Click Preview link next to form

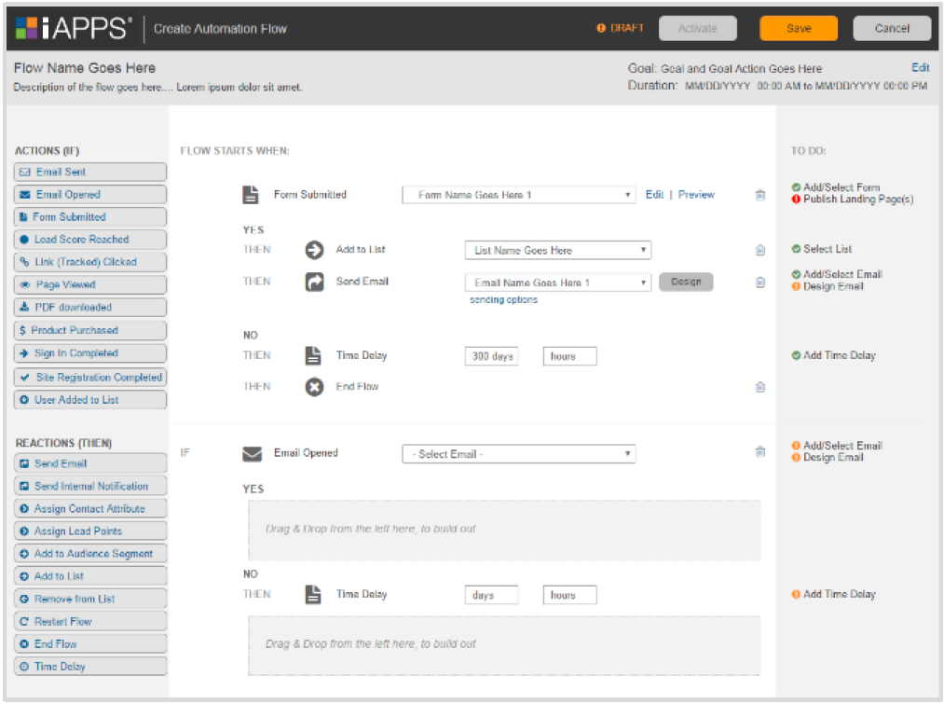tap(696, 195)
